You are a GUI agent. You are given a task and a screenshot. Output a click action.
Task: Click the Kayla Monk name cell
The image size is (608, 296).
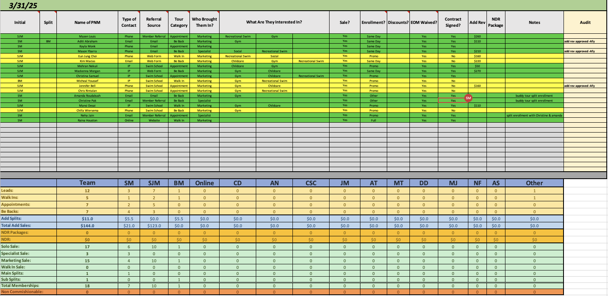(87, 46)
